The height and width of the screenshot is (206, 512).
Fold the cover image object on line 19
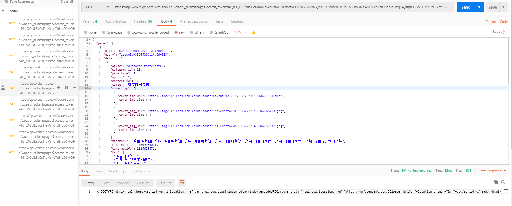click(90, 107)
